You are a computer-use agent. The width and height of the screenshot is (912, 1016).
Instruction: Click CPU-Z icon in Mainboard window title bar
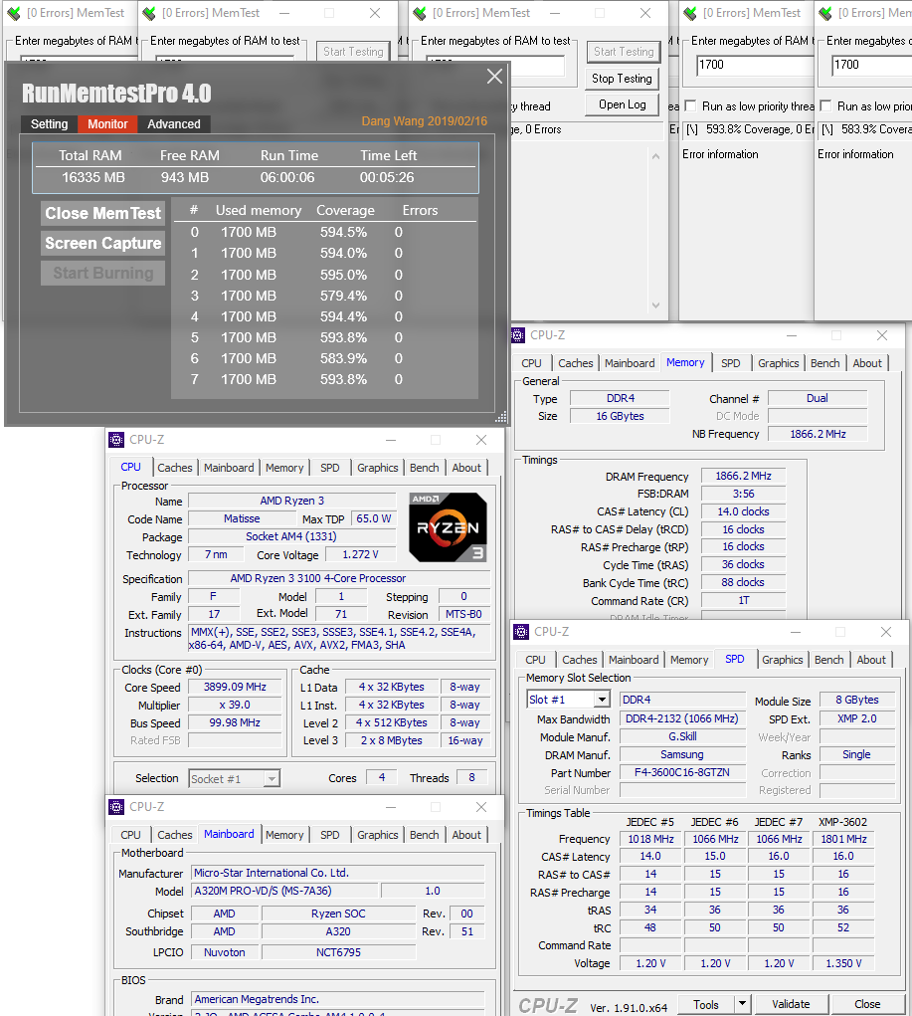[x=116, y=806]
